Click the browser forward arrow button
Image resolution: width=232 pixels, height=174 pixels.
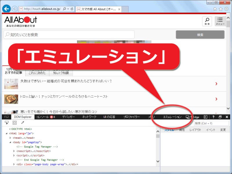[x=15, y=9]
